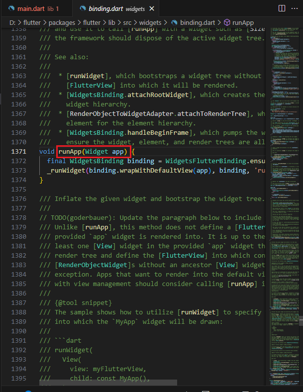Viewport: 303px width, 392px height.
Task: Click WidgetsBinding.handleBeginFrame reference on line 1369
Action: coord(129,133)
